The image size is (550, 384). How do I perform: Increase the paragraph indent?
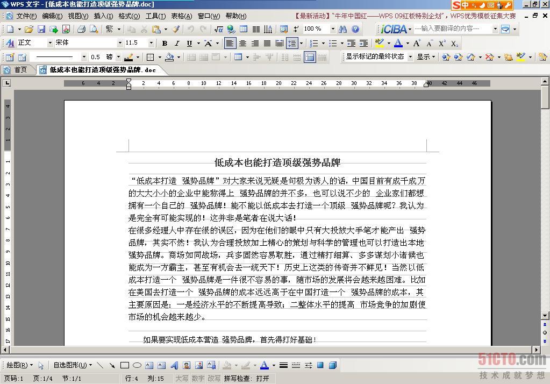[x=364, y=43]
